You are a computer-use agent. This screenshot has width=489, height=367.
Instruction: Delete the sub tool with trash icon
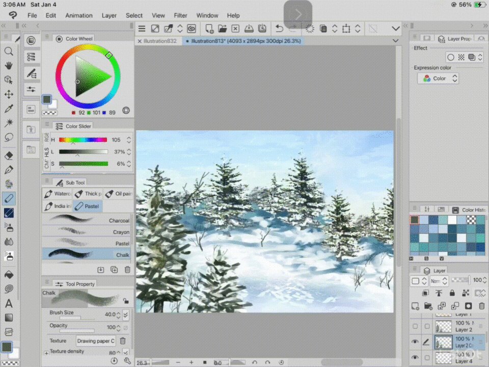pos(127,270)
